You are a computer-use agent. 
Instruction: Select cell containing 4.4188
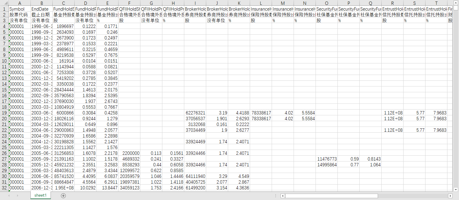[x=239, y=113]
